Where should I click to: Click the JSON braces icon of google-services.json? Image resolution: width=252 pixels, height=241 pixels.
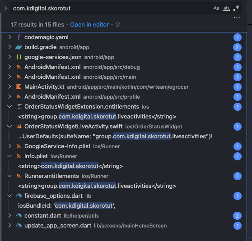coord(19,57)
